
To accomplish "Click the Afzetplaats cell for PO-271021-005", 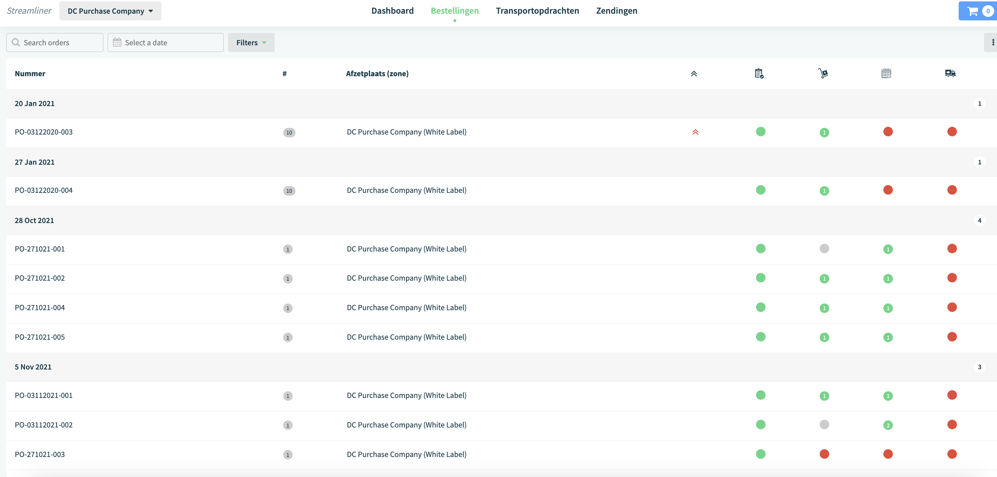I will (x=406, y=337).
